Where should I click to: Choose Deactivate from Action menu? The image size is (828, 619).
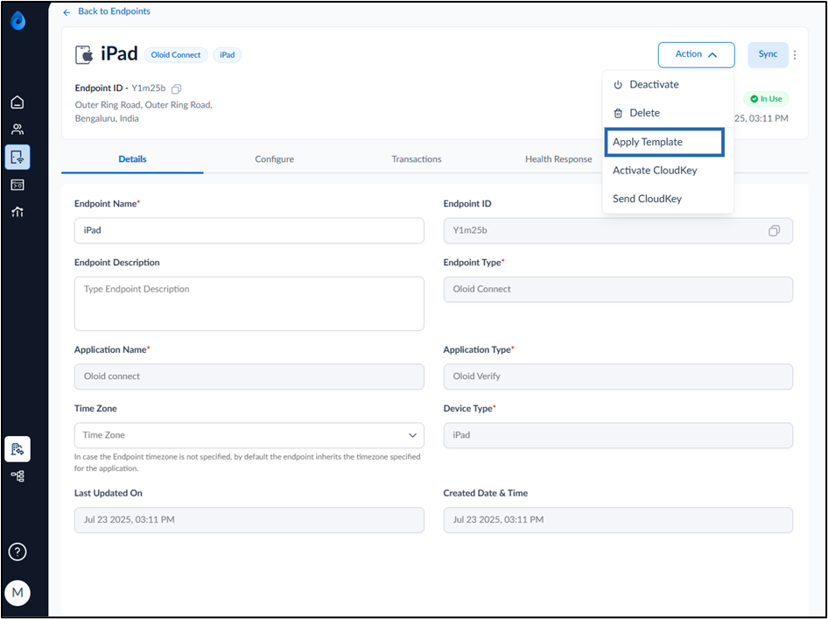click(x=668, y=85)
